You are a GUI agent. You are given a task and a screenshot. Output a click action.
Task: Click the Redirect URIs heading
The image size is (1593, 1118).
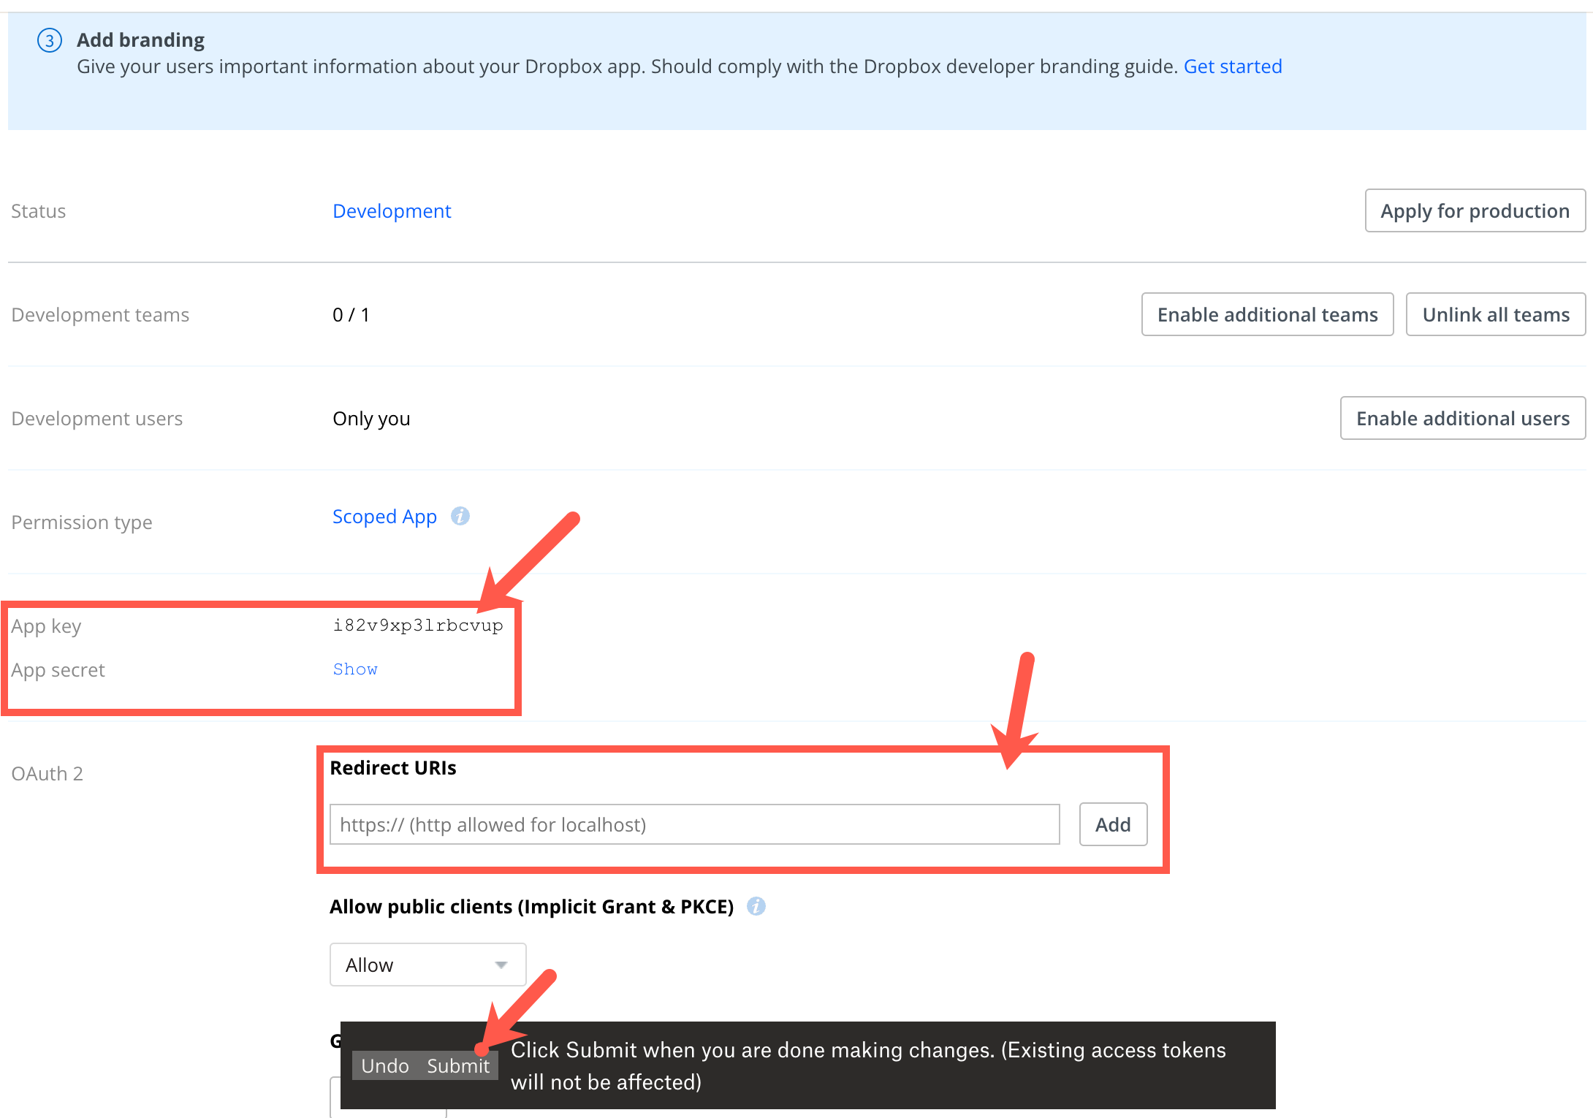pyautogui.click(x=393, y=768)
